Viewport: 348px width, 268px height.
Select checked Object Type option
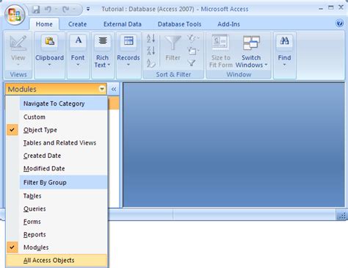tap(57, 130)
